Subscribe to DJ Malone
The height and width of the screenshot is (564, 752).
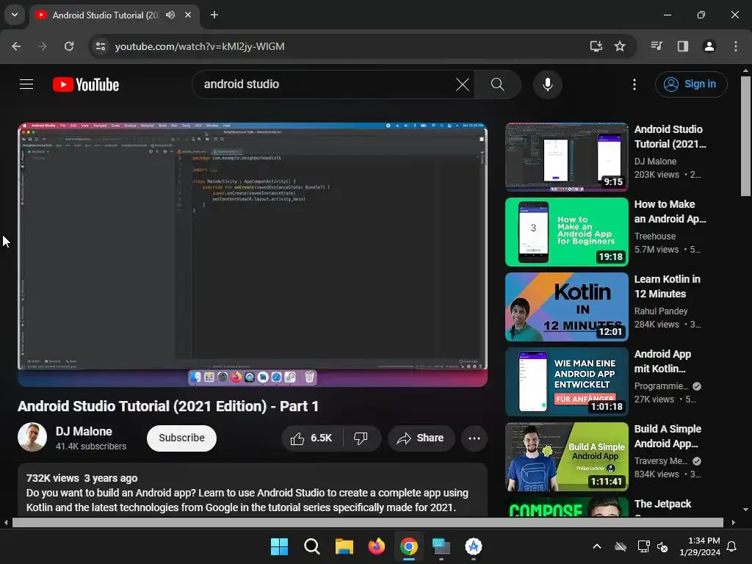tap(181, 438)
